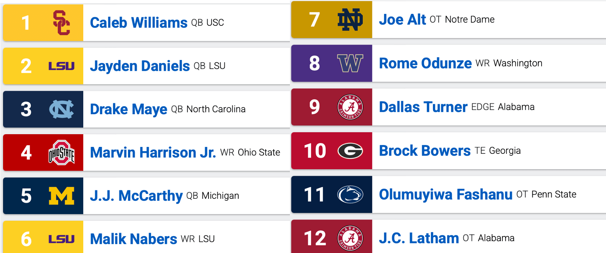This screenshot has height=253, width=606.
Task: Open Brock Bowers player link
Action: (x=424, y=151)
